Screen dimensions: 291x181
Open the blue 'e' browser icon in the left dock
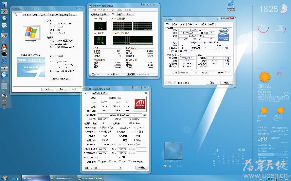click(4, 61)
